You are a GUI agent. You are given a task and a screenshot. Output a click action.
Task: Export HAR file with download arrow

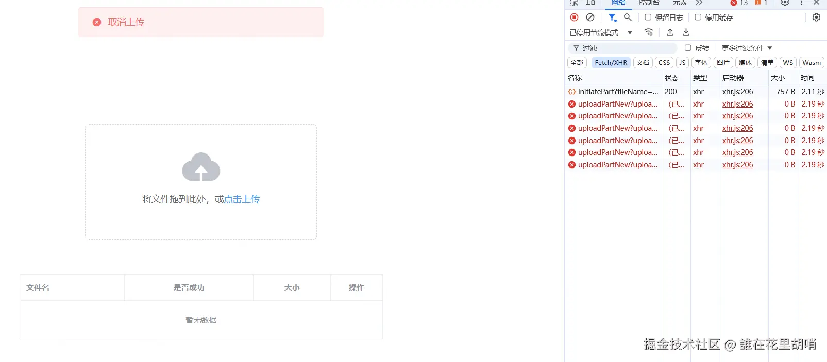tap(686, 32)
